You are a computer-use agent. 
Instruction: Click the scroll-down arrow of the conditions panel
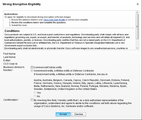click(x=137, y=48)
